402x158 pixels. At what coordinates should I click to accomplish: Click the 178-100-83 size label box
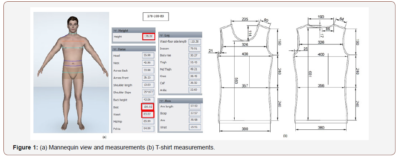[156, 16]
